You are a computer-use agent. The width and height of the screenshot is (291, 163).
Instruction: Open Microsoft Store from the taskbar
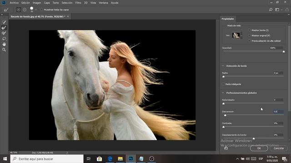click(x=99, y=159)
